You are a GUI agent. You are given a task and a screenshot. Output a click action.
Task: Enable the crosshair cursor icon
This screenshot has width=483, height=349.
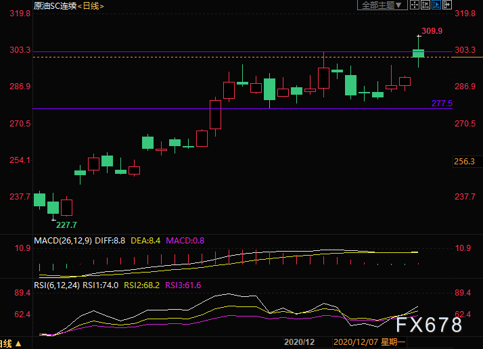[415, 5]
